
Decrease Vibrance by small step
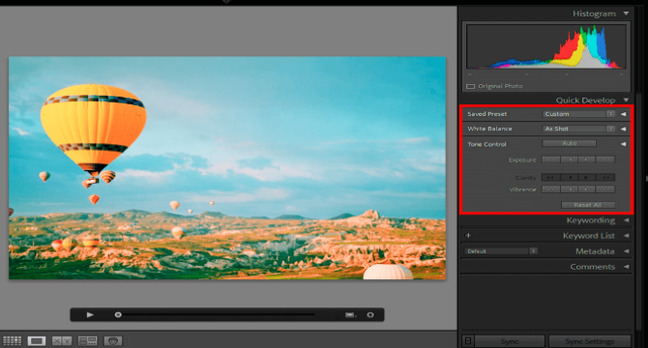(570, 189)
